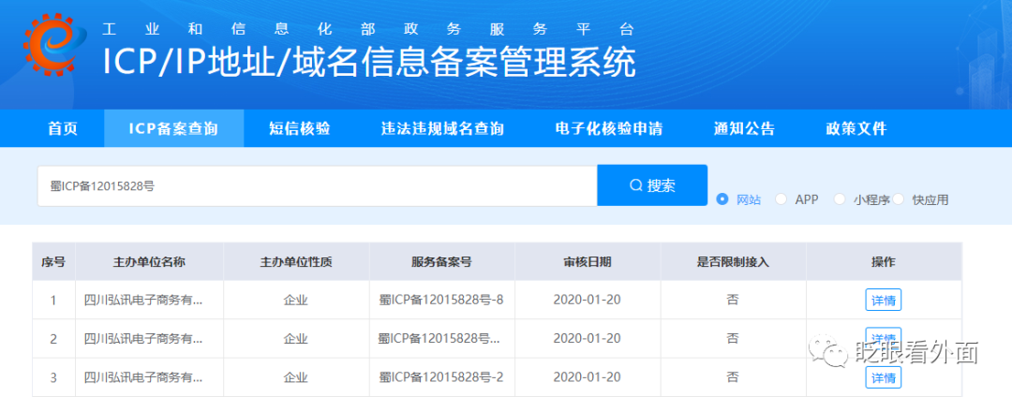The width and height of the screenshot is (1012, 397).
Task: Open the ICP备案查询 tab
Action: 173,128
